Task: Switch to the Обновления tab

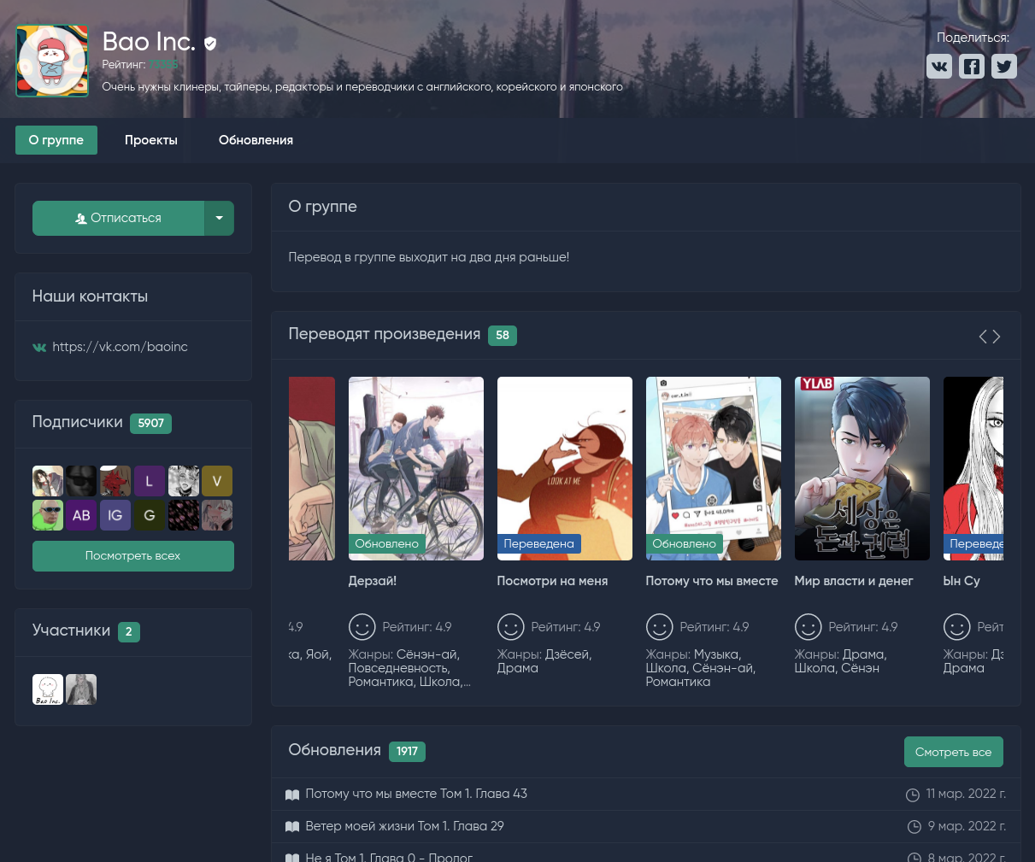Action: tap(256, 140)
